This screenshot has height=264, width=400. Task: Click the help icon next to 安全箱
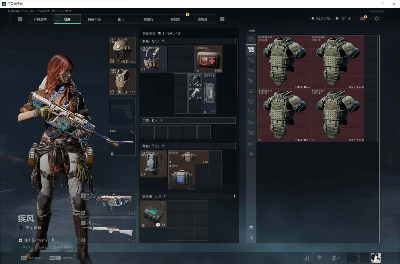point(164,196)
